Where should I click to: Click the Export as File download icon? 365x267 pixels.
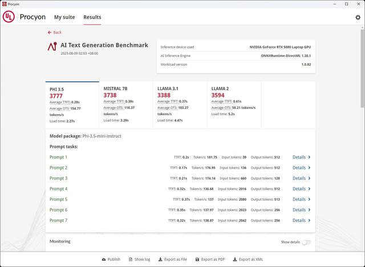tap(160, 260)
